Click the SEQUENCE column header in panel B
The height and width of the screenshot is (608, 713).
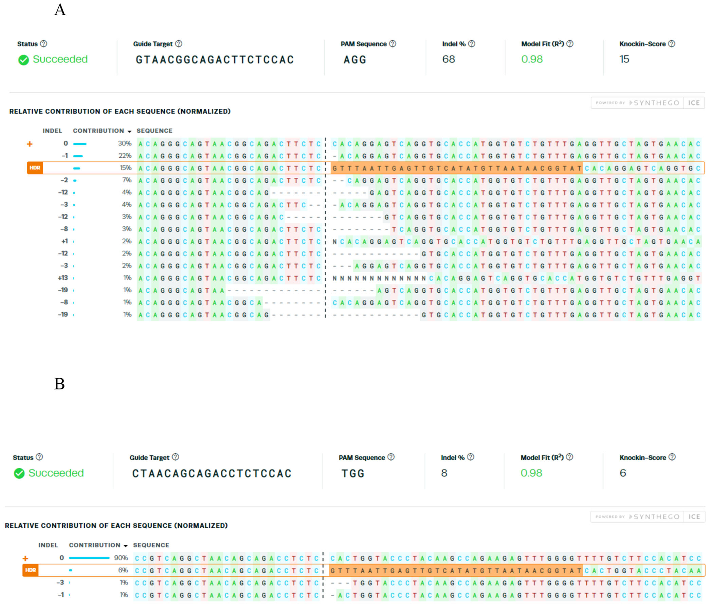(151, 545)
